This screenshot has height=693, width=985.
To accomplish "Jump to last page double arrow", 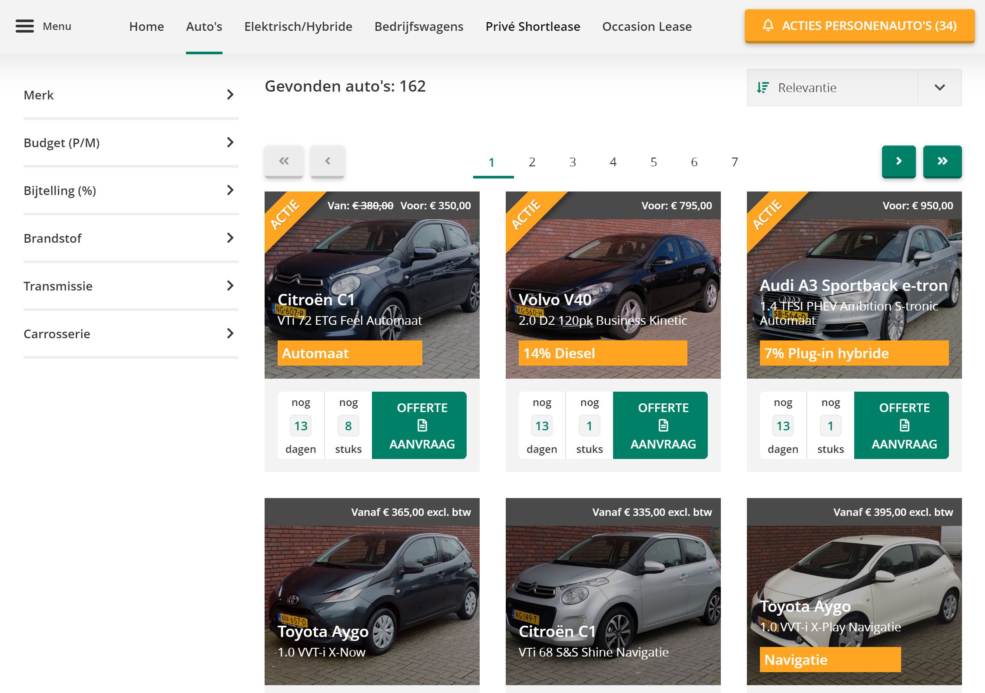I will tap(942, 161).
